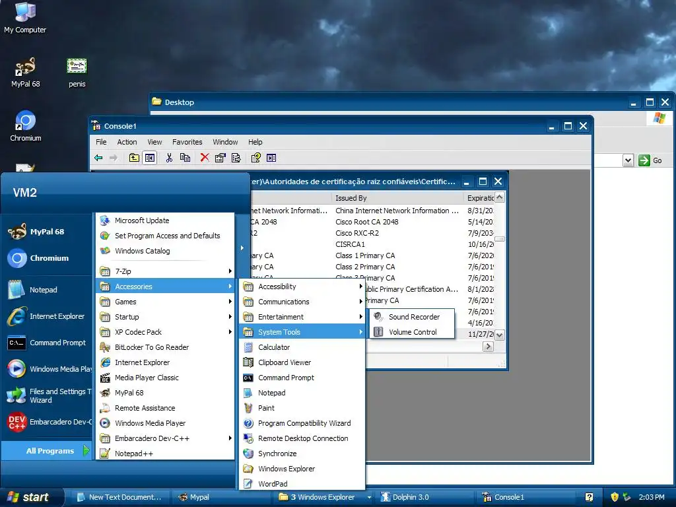
Task: Launch Notepad++ from All Programs
Action: click(166, 454)
